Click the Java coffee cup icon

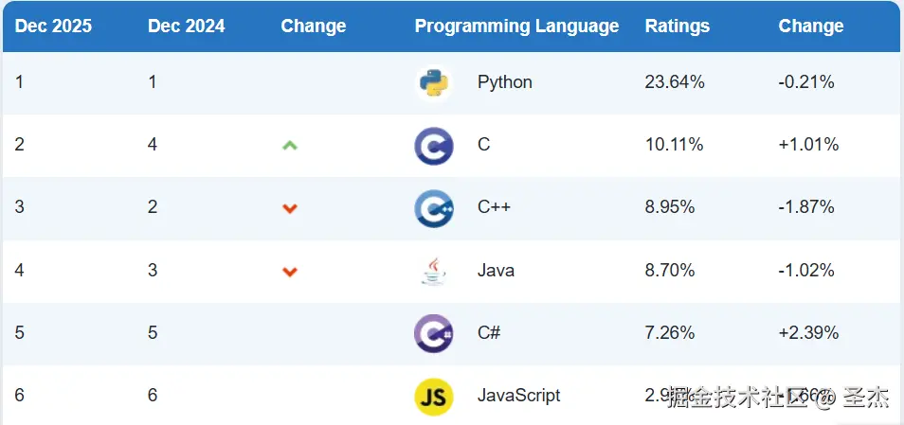[434, 272]
